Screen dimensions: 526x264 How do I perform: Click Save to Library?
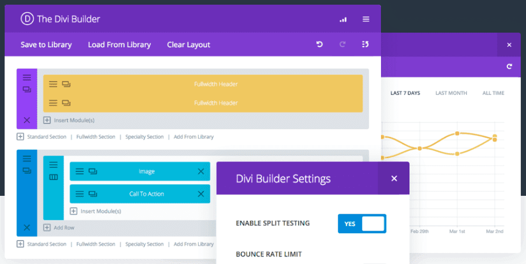click(46, 45)
